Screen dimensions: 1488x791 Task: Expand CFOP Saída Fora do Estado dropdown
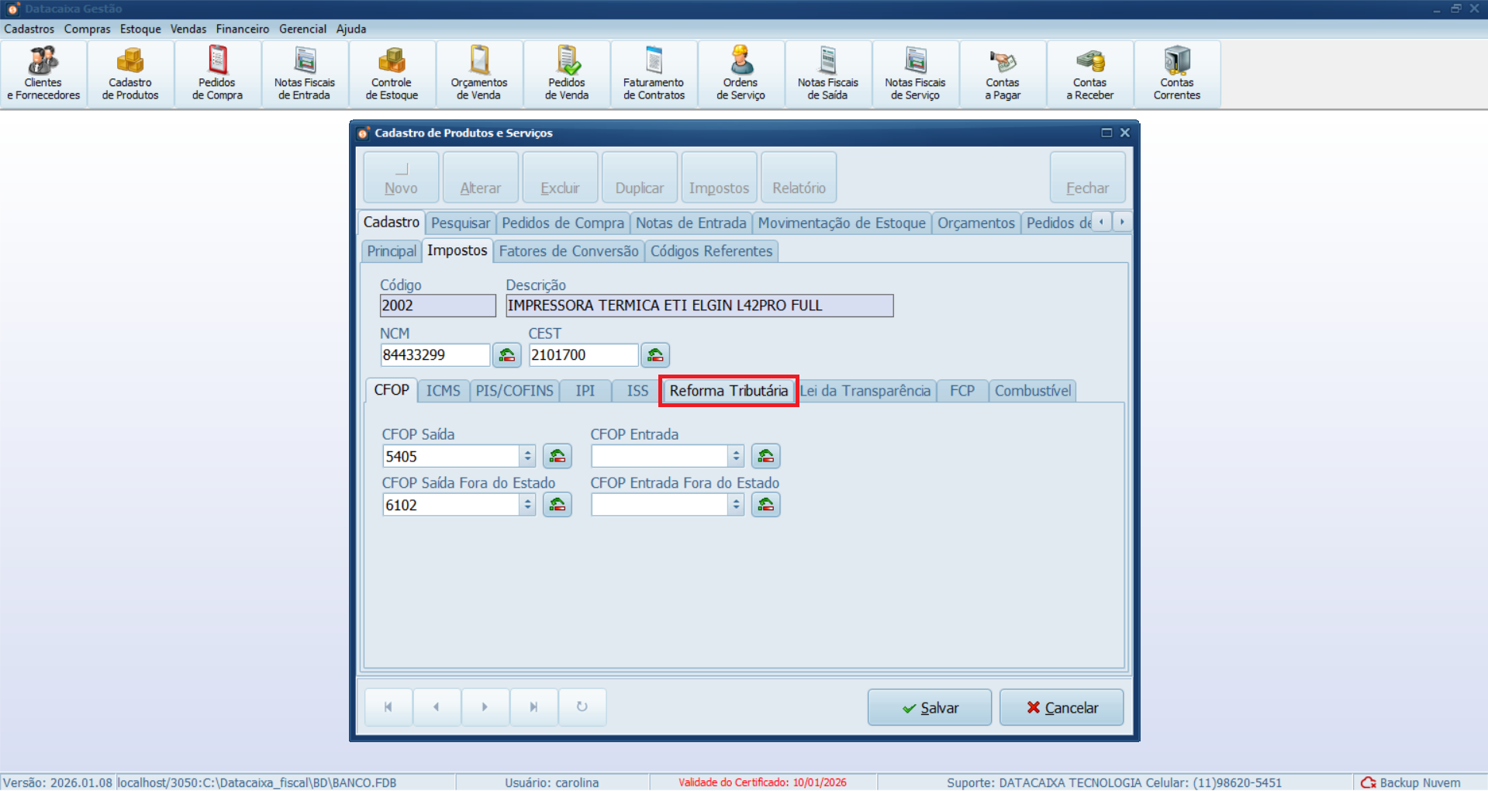pyautogui.click(x=528, y=505)
